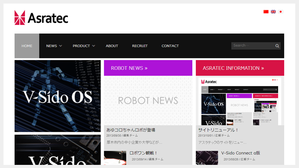Open article サイトリニューアル！
299x168 pixels.
click(218, 130)
